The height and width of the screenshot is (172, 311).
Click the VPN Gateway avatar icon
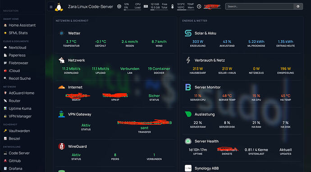62,114
